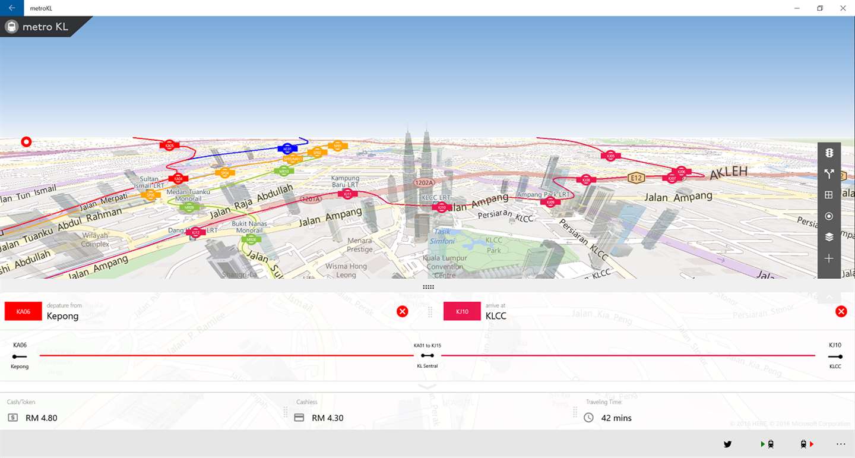This screenshot has height=458, width=855.
Task: Click the 1202A road label on map
Action: tap(425, 182)
